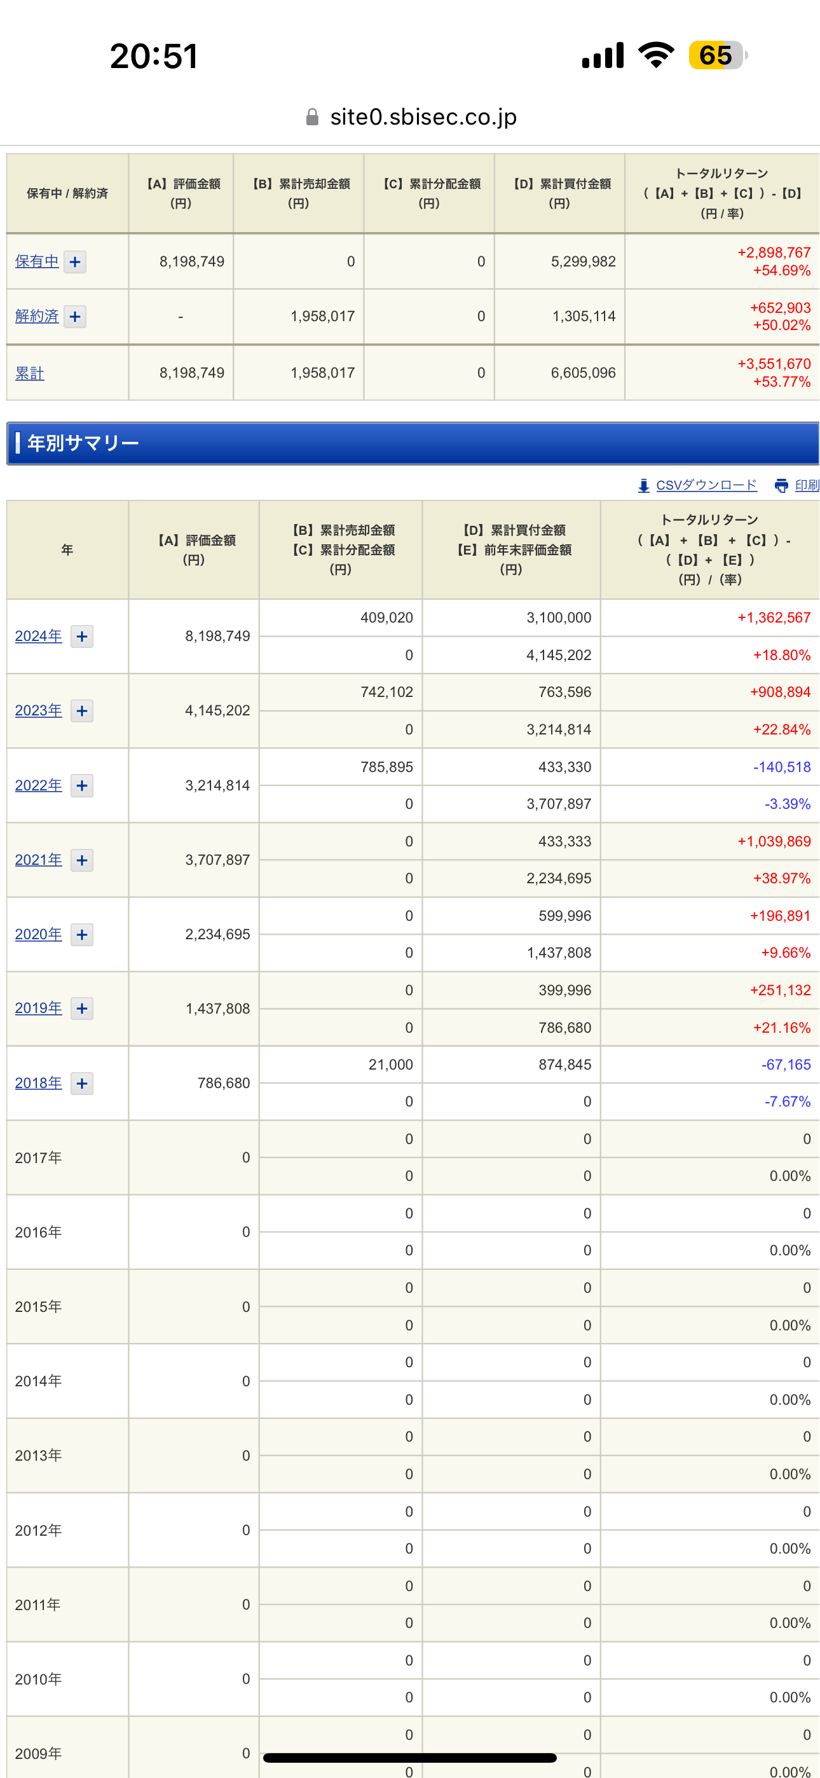The width and height of the screenshot is (820, 1778).
Task: Select the 742,102 sale amount
Action: 386,693
